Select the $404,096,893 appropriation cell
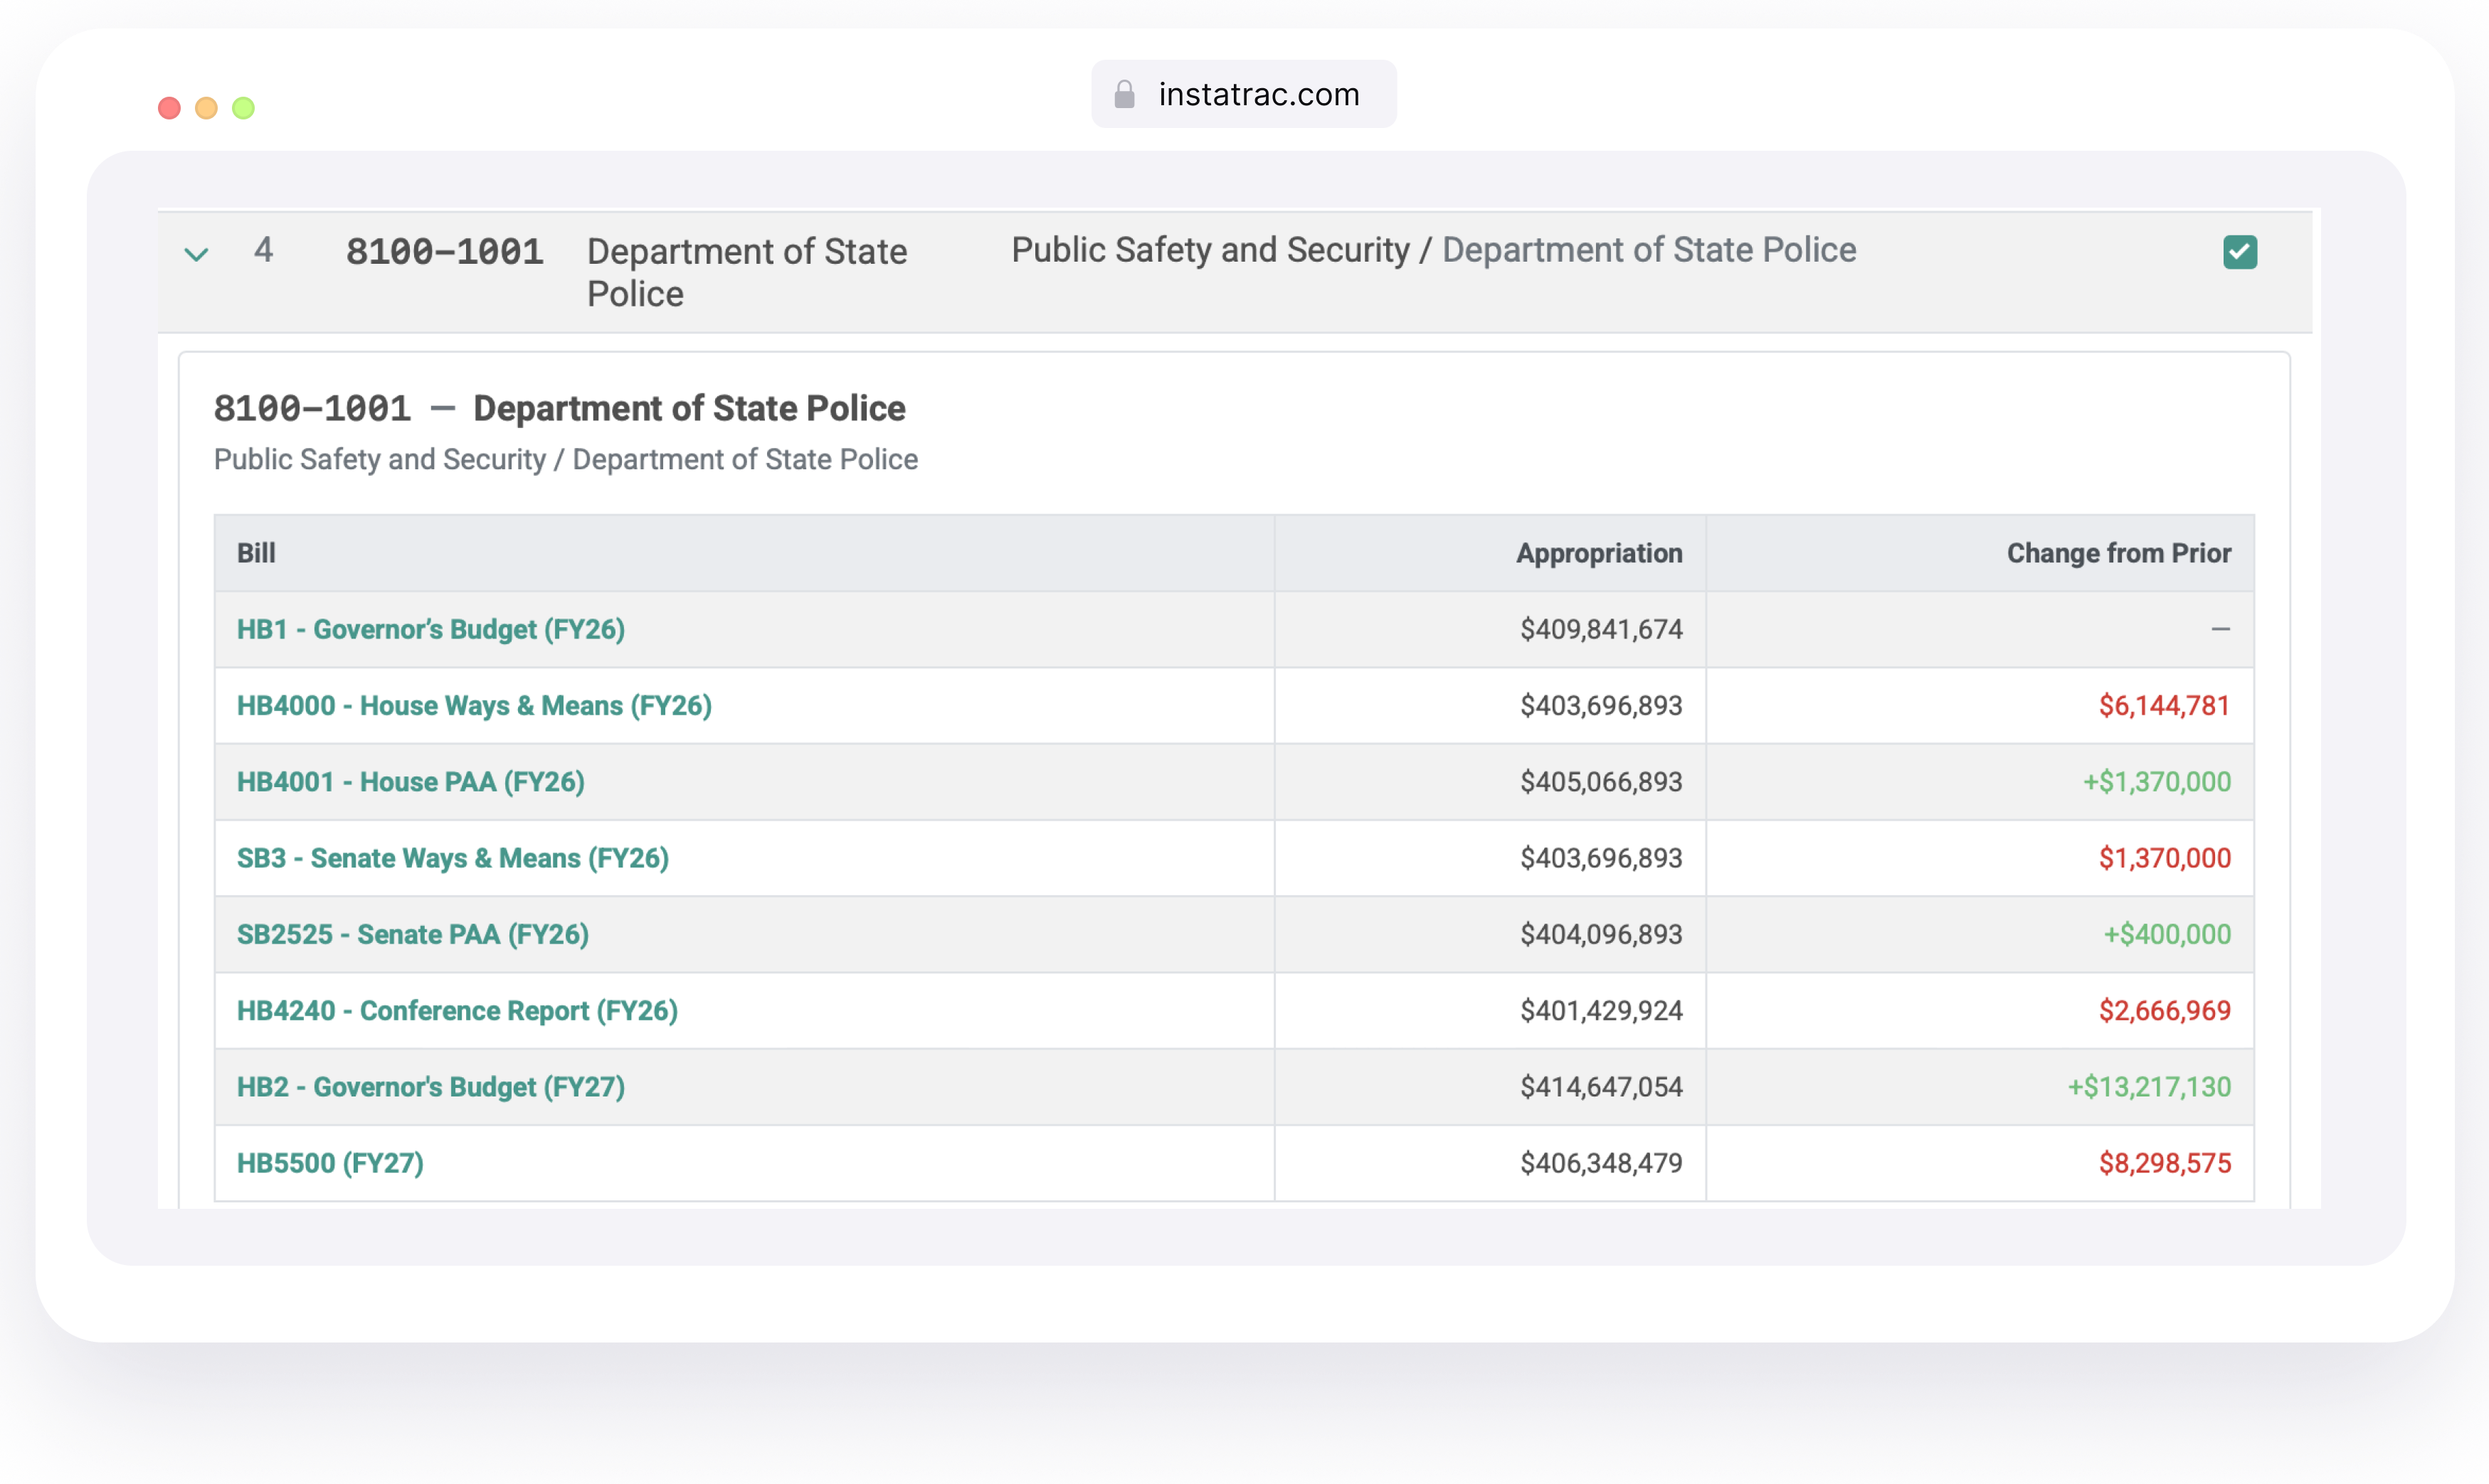 (1491, 934)
